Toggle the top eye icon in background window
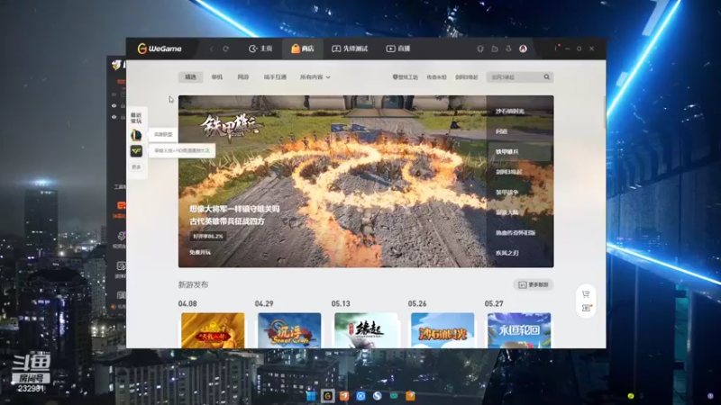Screen dimensions: 721x405 [114, 94]
